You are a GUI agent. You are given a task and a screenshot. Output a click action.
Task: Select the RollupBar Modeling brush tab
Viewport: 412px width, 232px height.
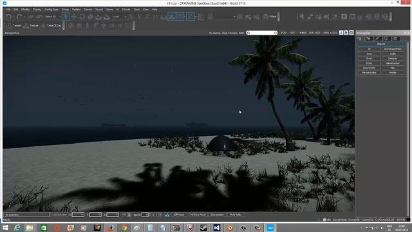[x=378, y=39]
